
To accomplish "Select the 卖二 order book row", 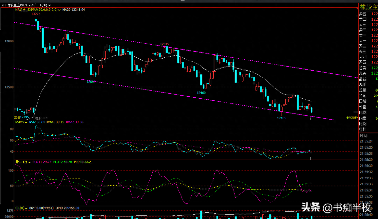I will coord(368,30).
